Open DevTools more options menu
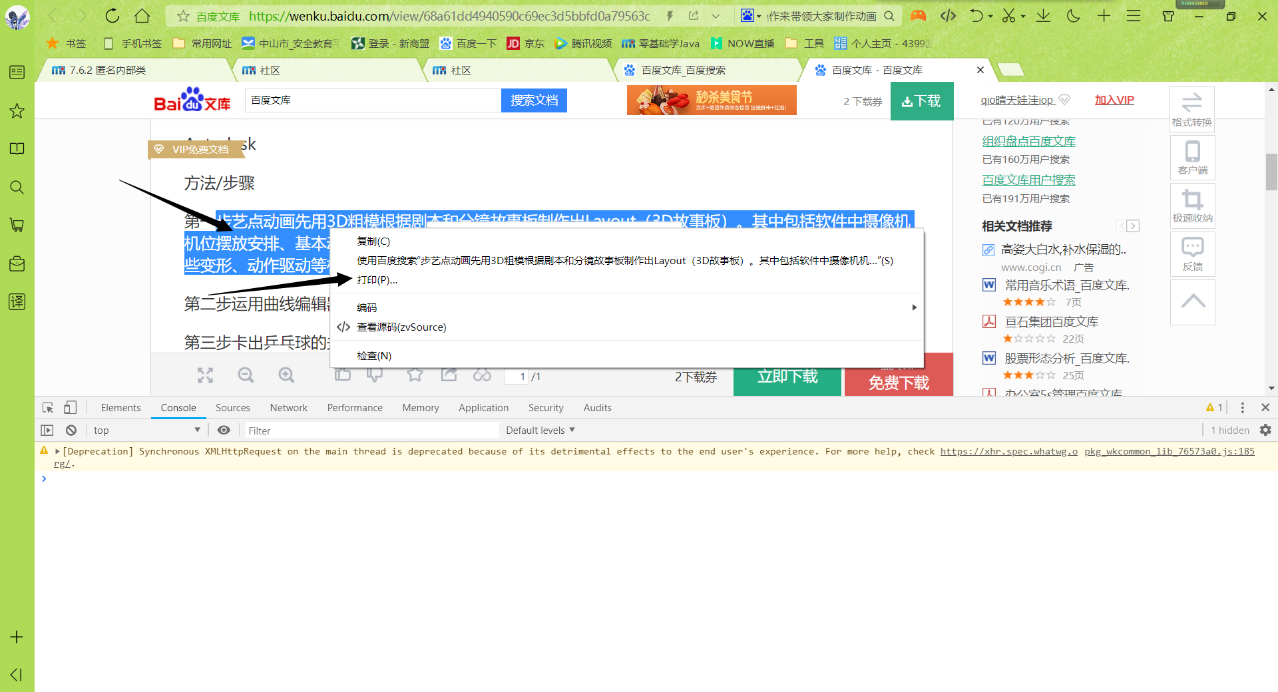 [x=1242, y=408]
